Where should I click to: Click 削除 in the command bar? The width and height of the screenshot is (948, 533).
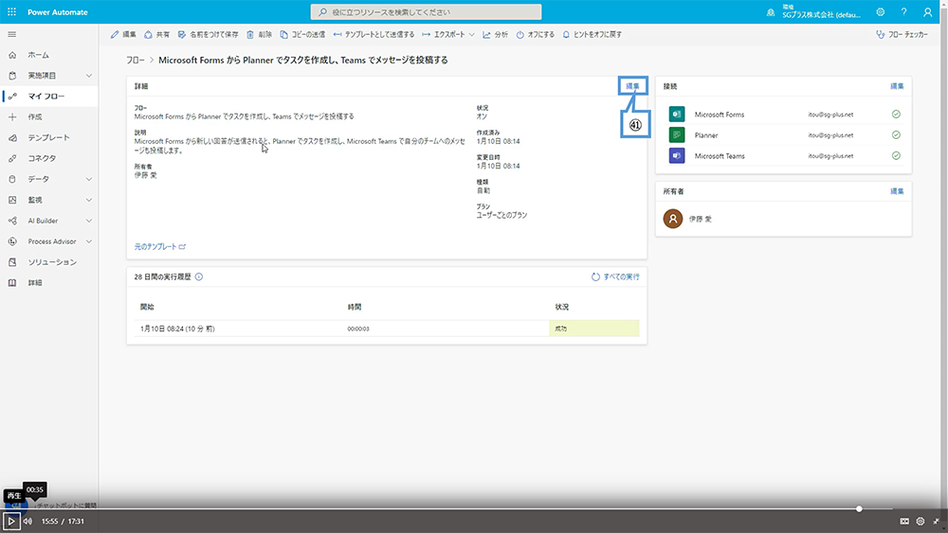pos(260,34)
